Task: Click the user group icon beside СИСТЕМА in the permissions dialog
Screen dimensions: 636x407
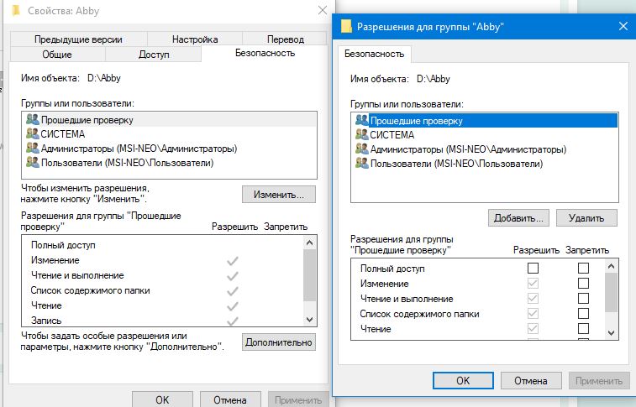Action: click(362, 135)
